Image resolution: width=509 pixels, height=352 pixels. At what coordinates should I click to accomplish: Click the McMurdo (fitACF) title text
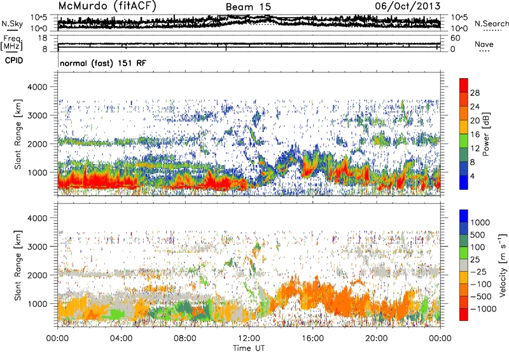point(107,6)
